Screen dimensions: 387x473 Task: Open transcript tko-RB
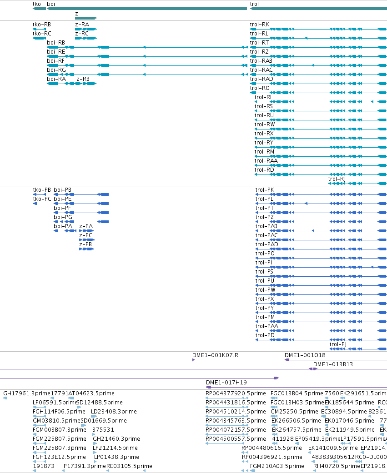pyautogui.click(x=42, y=25)
